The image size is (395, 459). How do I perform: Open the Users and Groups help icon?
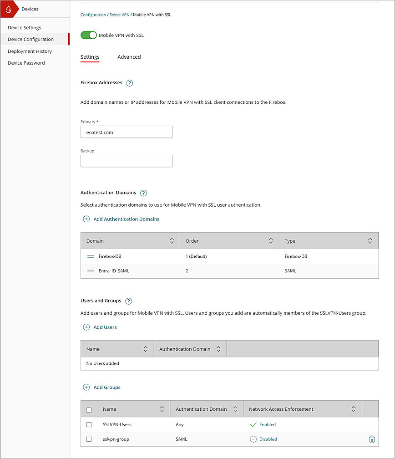pyautogui.click(x=128, y=301)
